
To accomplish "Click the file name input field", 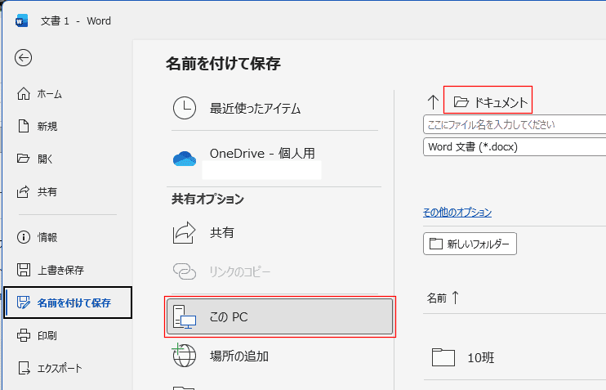I will coord(515,125).
